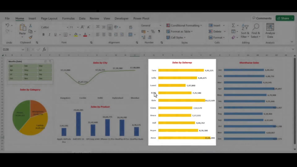The image size is (297, 167).
Task: Open the File menu
Action: [x=7, y=18]
